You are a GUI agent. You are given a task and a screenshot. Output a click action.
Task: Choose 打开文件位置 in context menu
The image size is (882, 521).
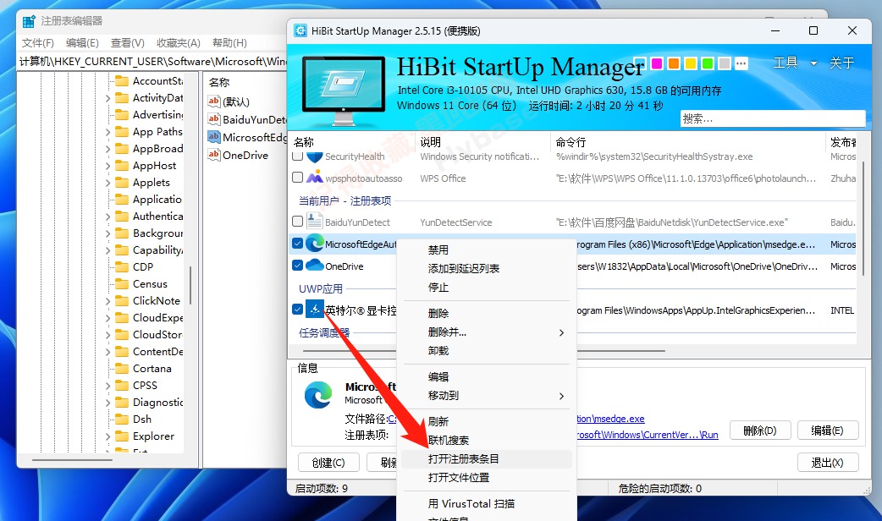click(459, 478)
